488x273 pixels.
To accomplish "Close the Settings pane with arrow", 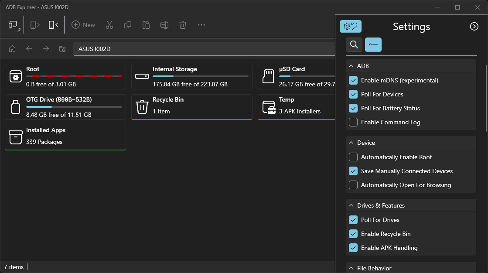I will click(x=474, y=27).
